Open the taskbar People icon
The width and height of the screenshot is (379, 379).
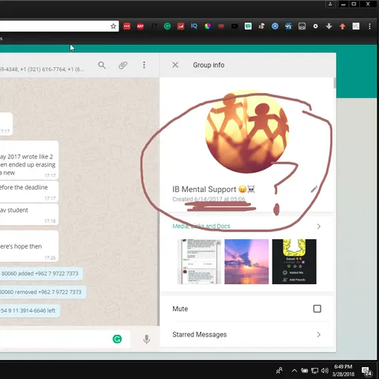[280, 370]
